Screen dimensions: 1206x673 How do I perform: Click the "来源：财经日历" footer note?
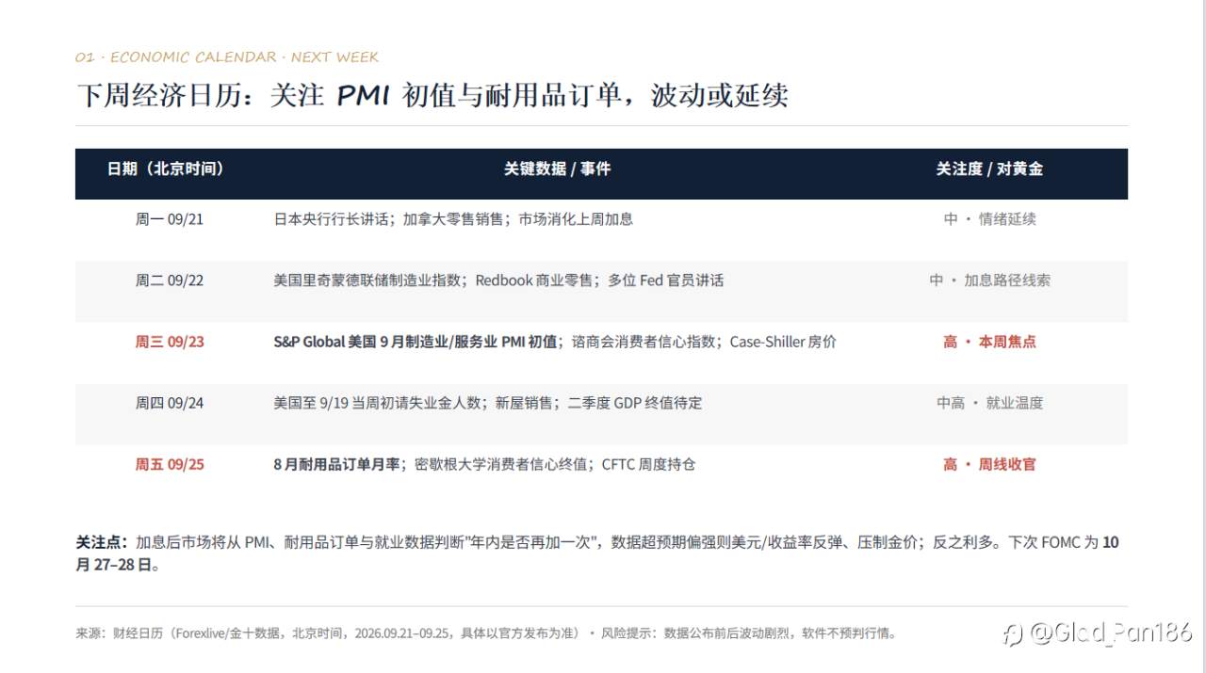click(486, 633)
